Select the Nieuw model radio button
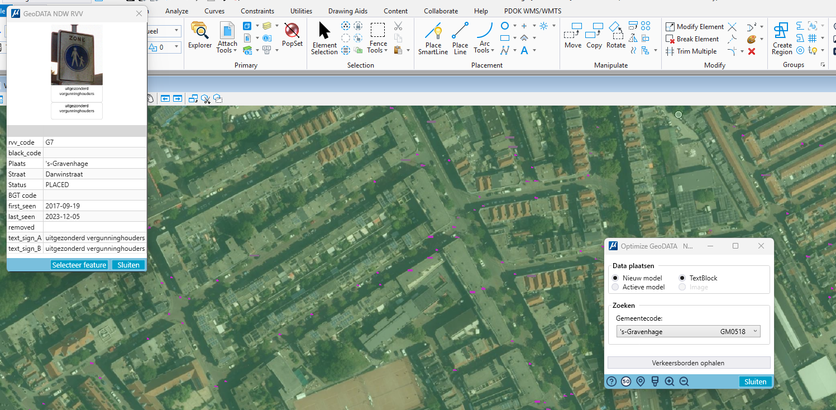 point(615,278)
